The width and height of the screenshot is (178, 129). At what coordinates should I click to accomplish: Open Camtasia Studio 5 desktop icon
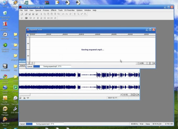(5, 48)
